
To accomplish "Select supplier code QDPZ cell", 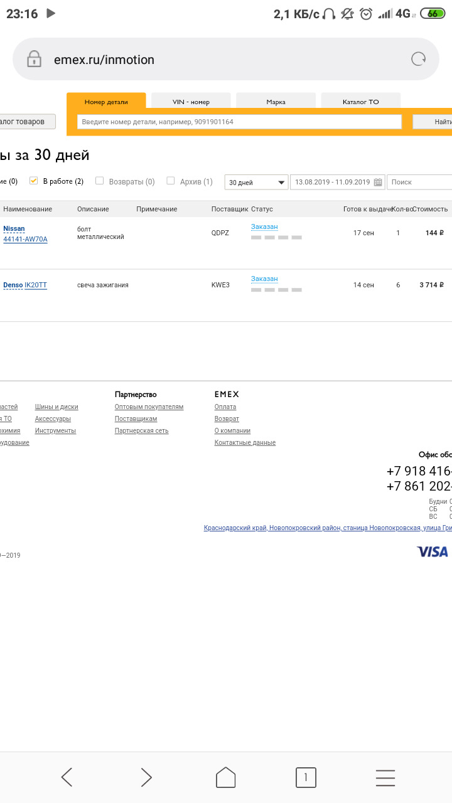I will 220,233.
